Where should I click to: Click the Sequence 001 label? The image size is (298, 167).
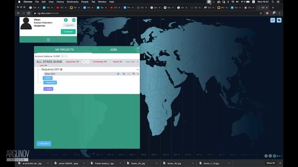click(x=50, y=70)
